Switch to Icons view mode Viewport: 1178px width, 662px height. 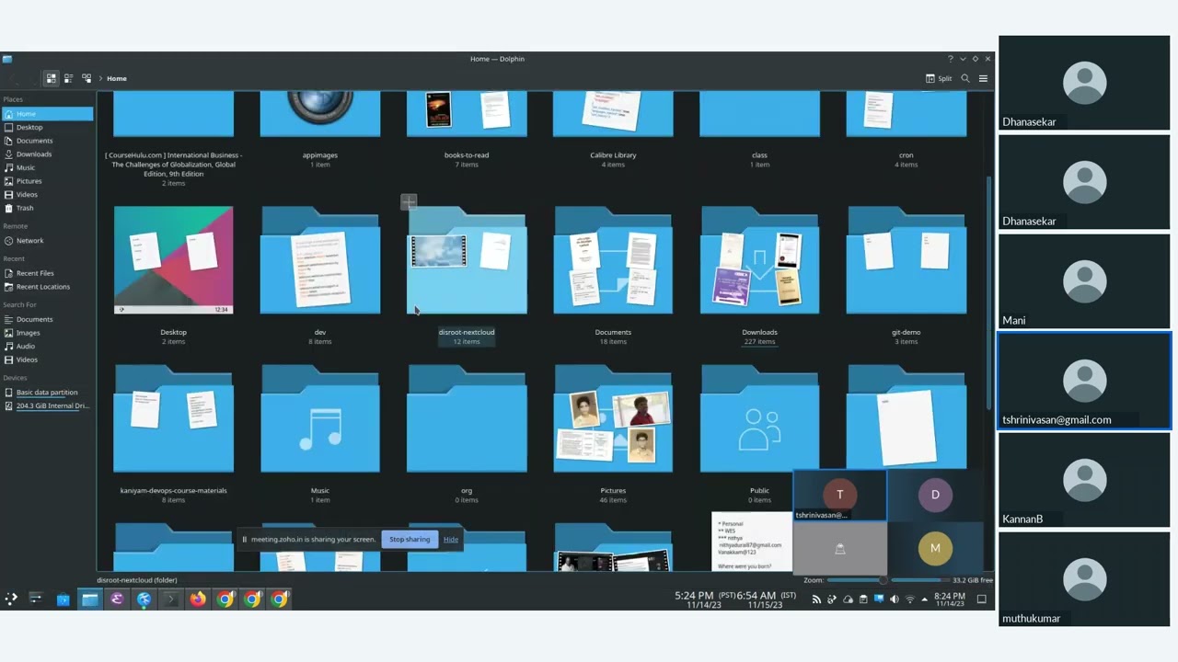(x=52, y=78)
